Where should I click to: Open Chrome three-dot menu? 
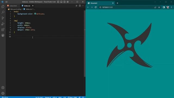point(172,7)
